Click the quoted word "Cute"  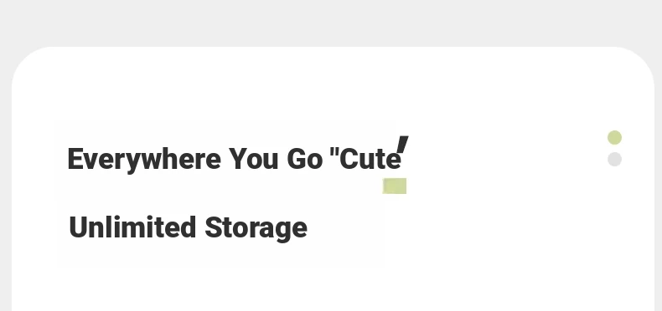pyautogui.click(x=365, y=158)
